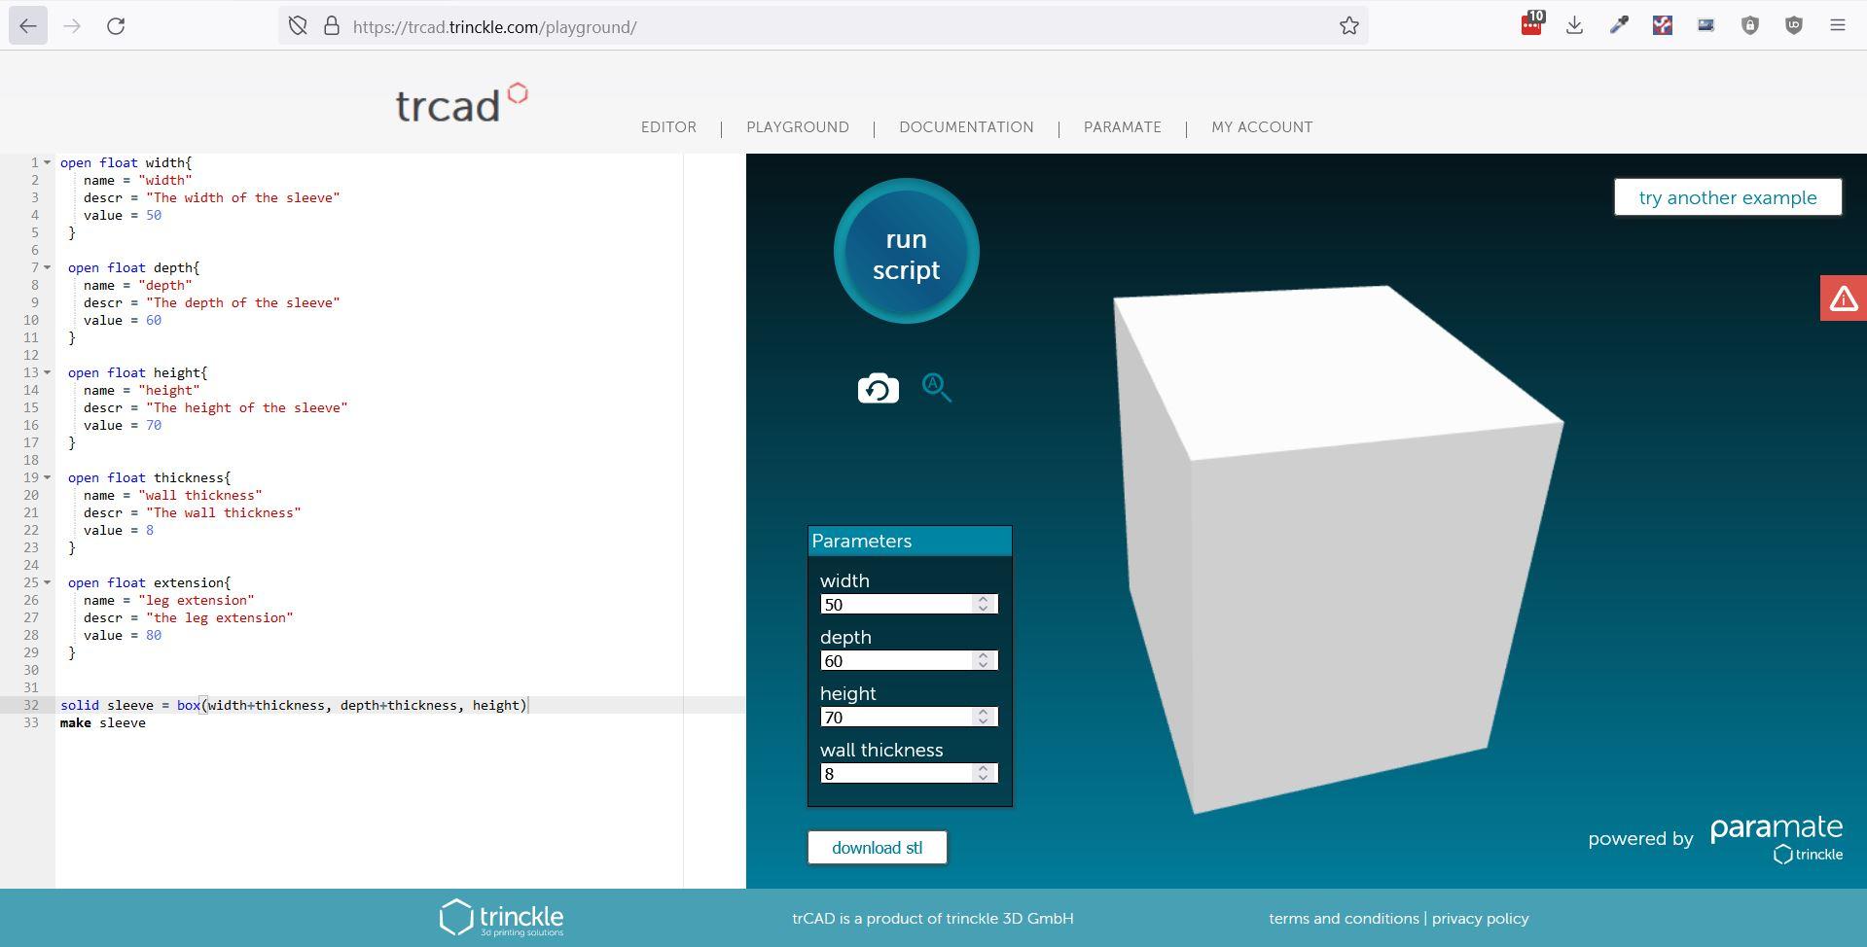The height and width of the screenshot is (947, 1867).
Task: Click the trinckle logo in the footer
Action: coord(502,916)
